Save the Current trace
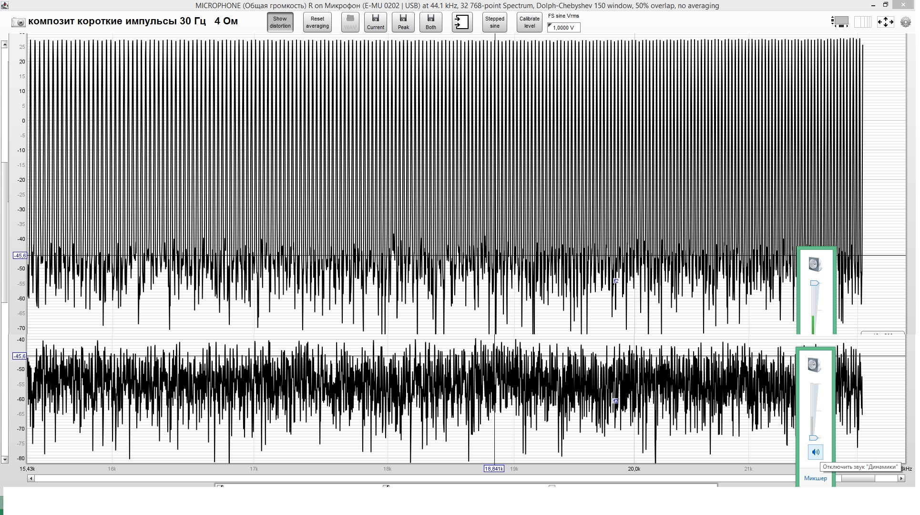 click(x=375, y=22)
